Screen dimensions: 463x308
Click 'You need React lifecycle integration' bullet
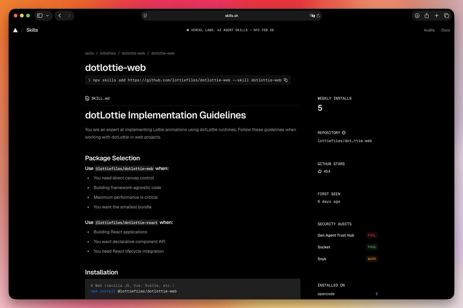tap(128, 251)
